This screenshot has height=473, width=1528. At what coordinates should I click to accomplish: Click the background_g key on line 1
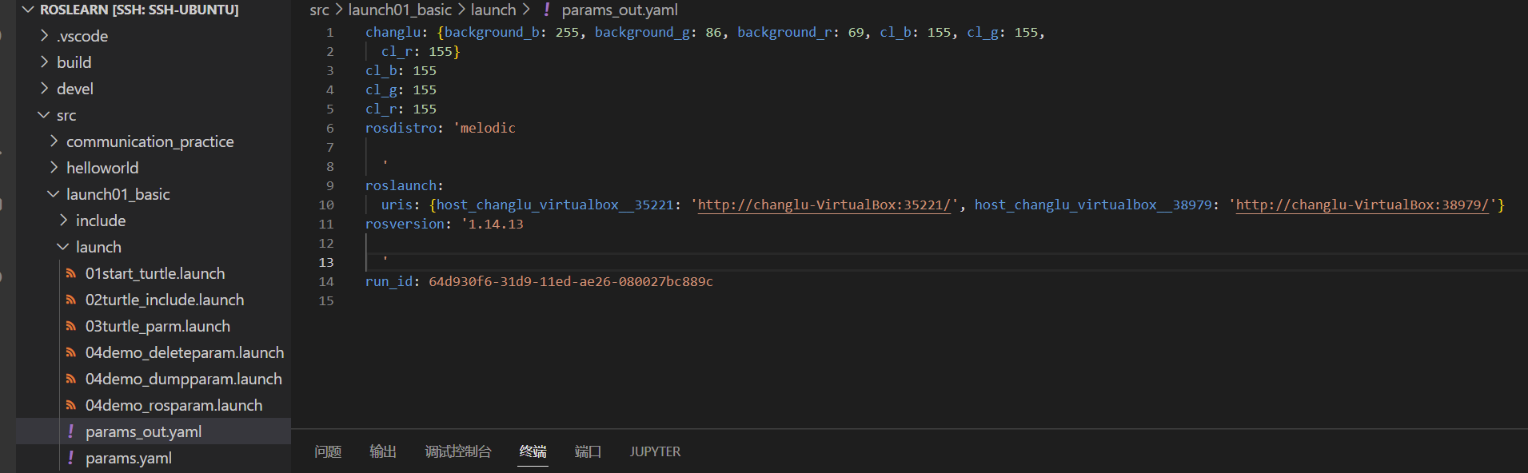tap(641, 33)
